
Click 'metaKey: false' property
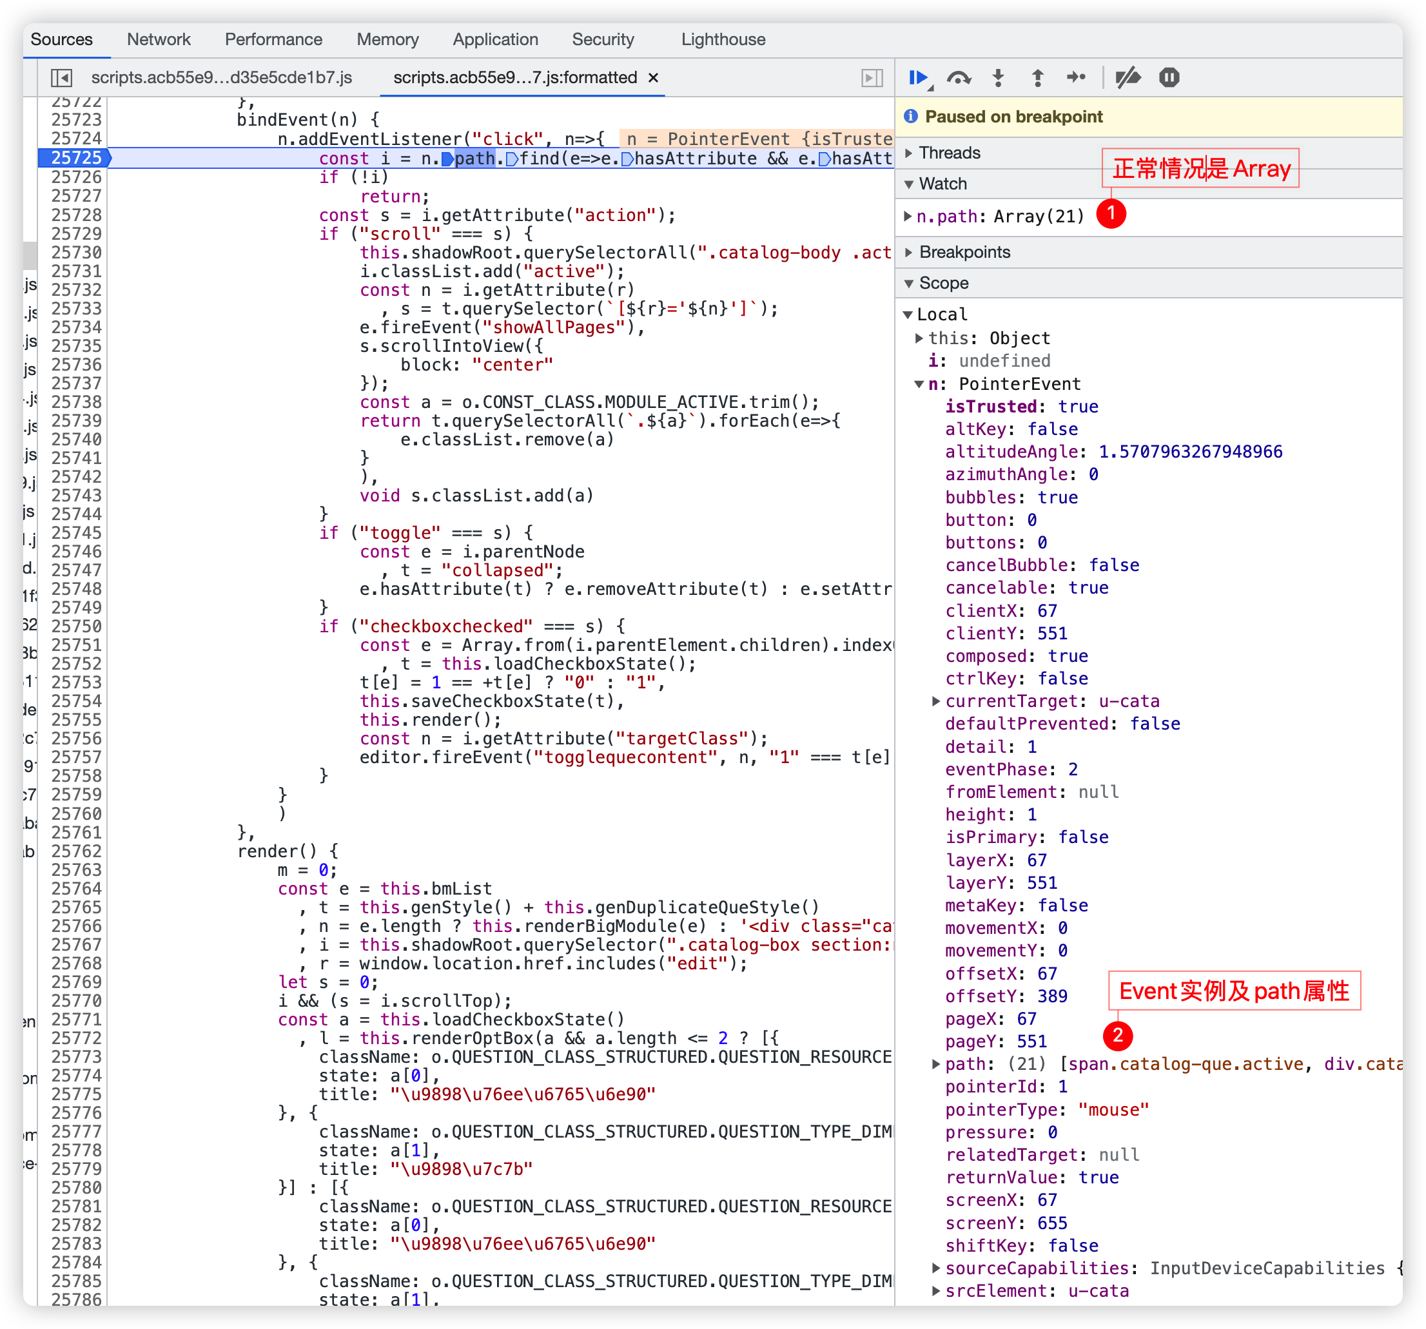click(x=1017, y=905)
